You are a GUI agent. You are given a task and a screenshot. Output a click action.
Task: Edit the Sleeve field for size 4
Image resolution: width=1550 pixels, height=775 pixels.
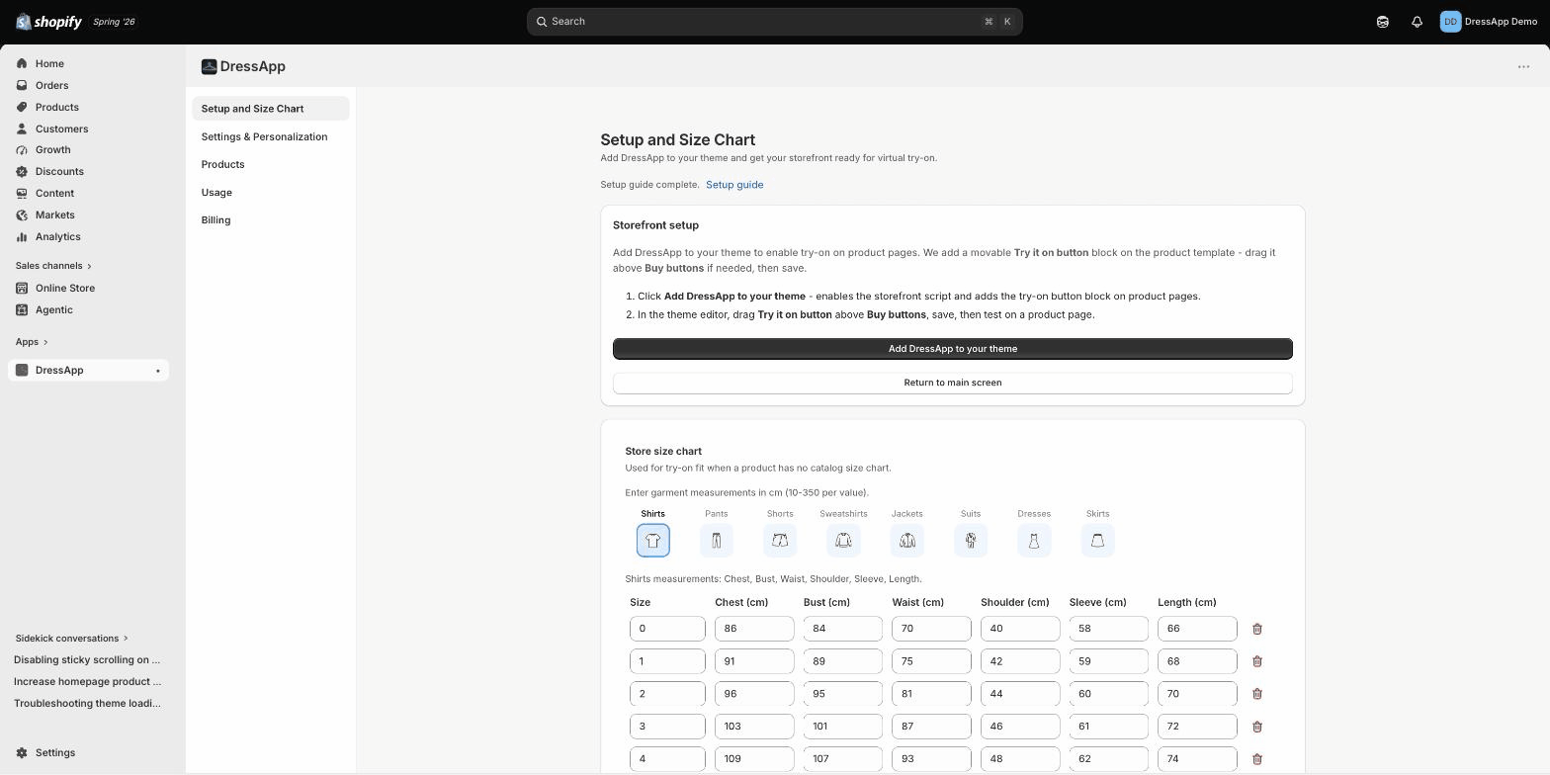point(1109,759)
